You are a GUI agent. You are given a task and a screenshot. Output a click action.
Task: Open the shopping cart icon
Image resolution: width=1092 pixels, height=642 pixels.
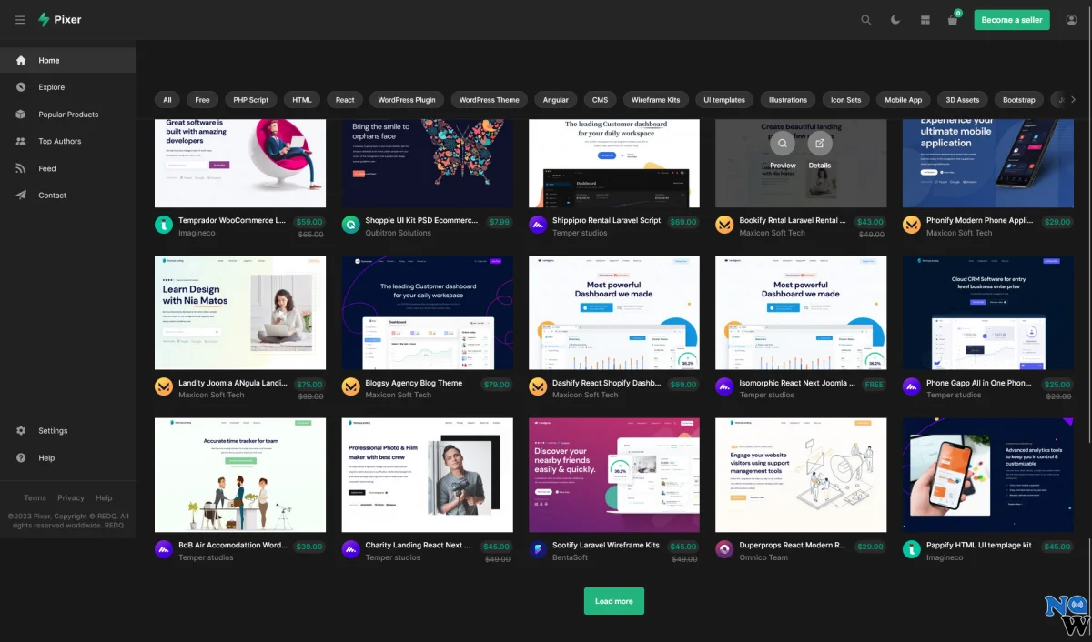pos(952,19)
